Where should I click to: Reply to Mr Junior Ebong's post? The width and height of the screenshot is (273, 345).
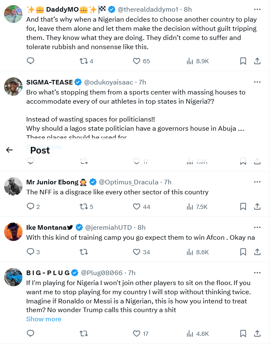point(30,206)
